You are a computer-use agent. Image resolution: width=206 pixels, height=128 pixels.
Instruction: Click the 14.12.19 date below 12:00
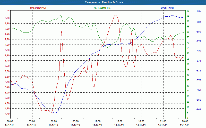[x=97, y=125]
